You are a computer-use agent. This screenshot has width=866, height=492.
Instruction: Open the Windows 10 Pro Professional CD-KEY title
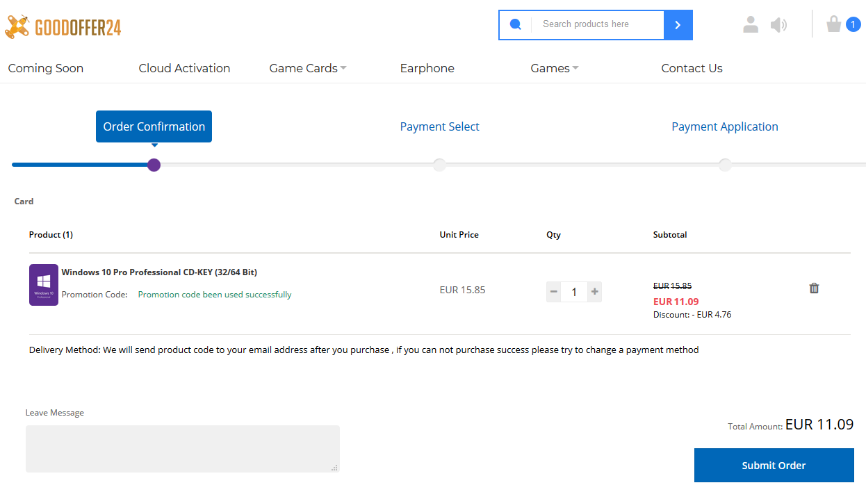[x=159, y=272]
